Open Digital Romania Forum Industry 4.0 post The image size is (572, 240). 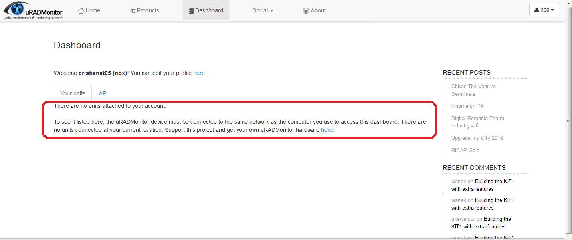coord(478,122)
